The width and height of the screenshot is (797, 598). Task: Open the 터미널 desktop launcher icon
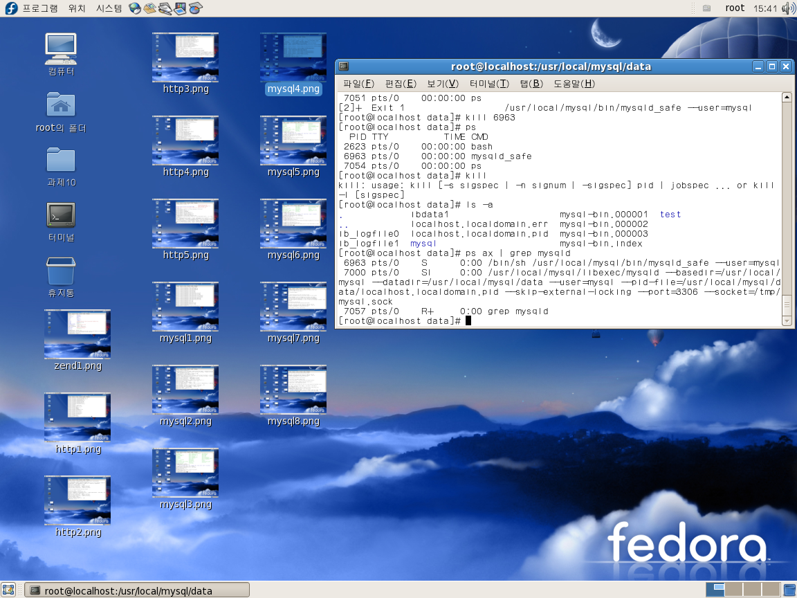pyautogui.click(x=61, y=215)
